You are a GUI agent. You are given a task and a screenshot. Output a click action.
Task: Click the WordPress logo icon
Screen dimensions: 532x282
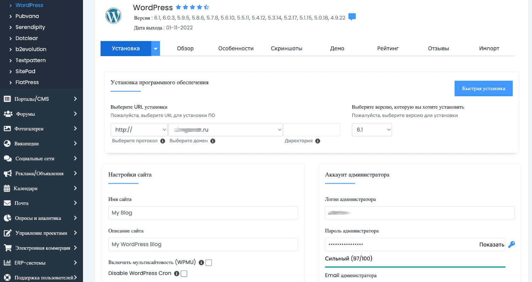(113, 16)
